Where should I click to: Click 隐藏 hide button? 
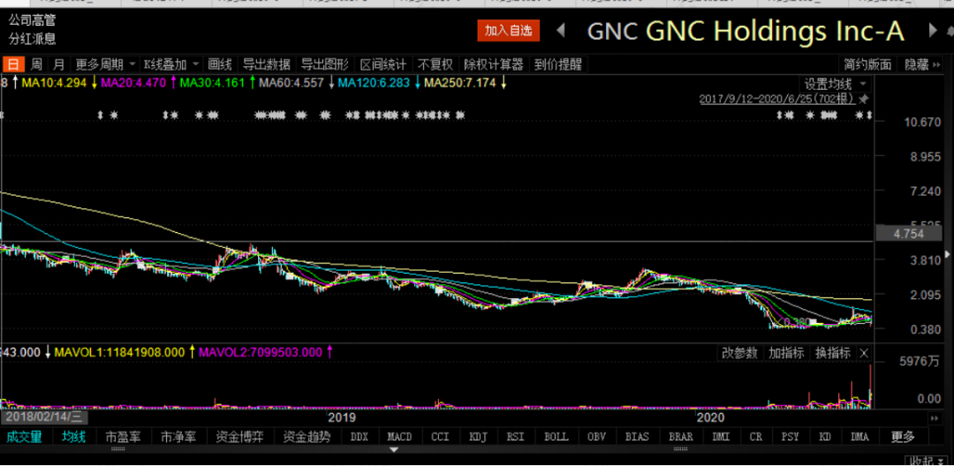[x=917, y=64]
